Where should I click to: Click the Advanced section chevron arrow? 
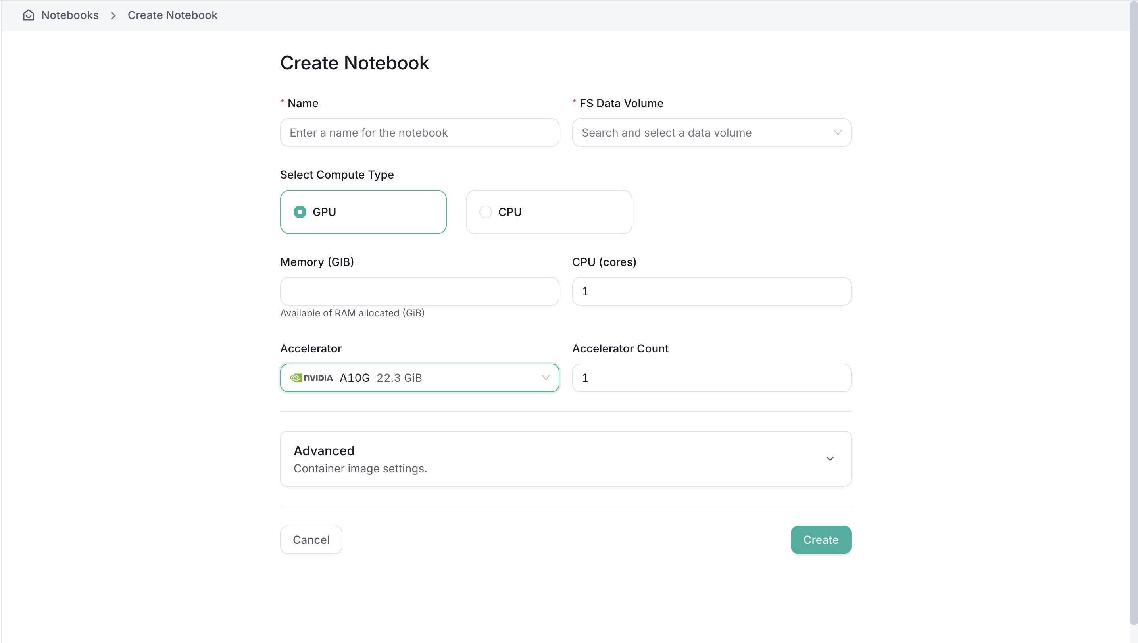tap(830, 459)
